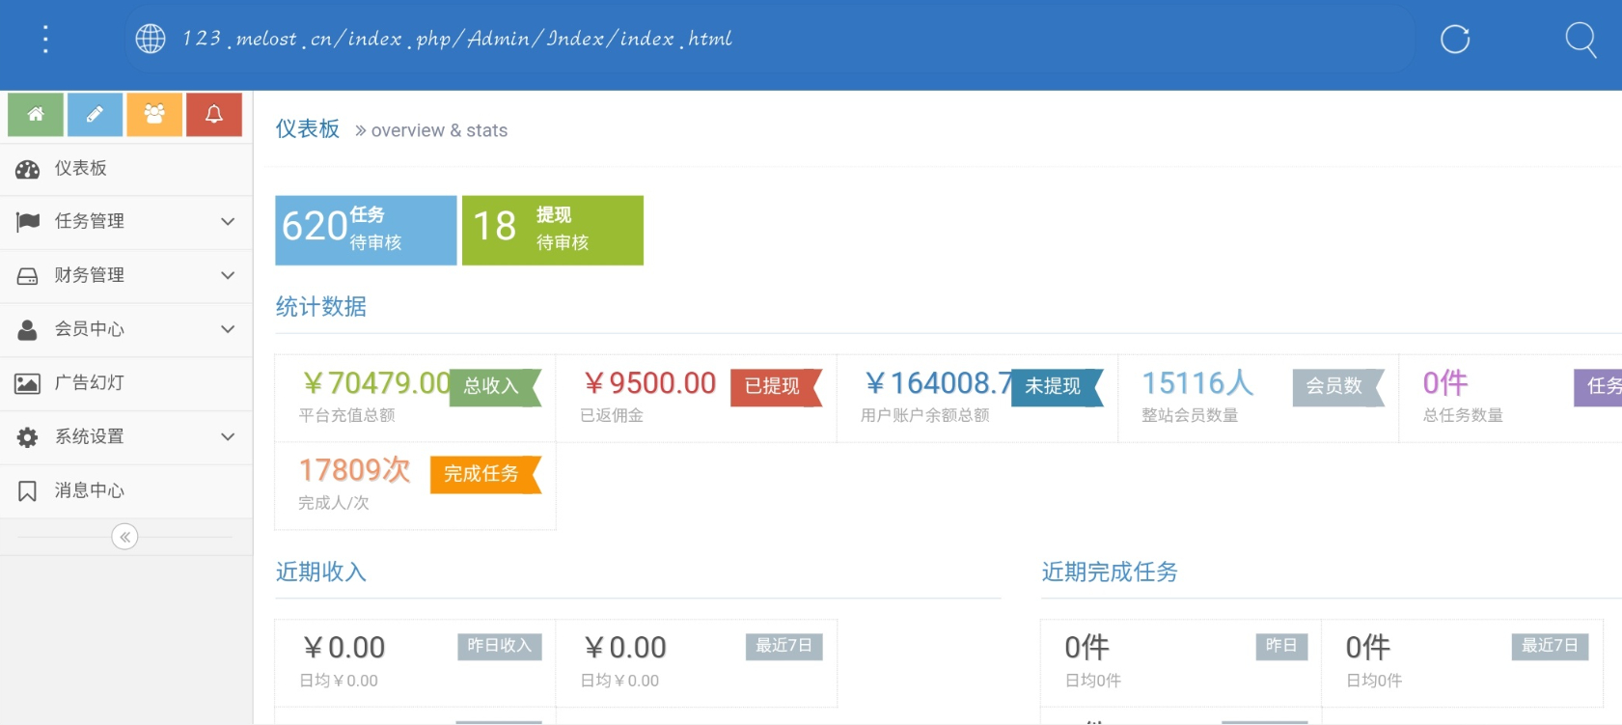This screenshot has width=1622, height=725.
Task: Open the 广告幻灯 menu item
Action: point(126,383)
